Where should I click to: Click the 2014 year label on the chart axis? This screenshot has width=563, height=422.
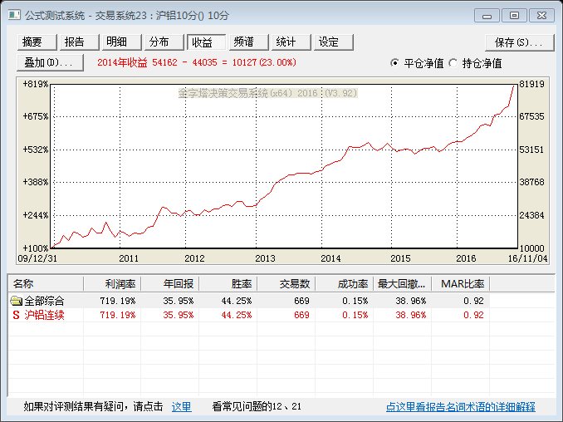[330, 258]
